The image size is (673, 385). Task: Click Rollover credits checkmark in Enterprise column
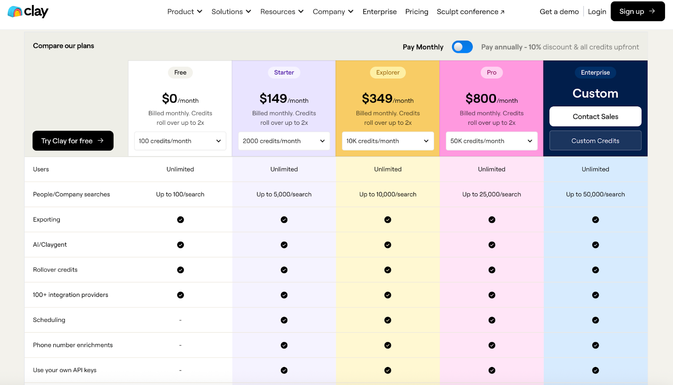(596, 270)
